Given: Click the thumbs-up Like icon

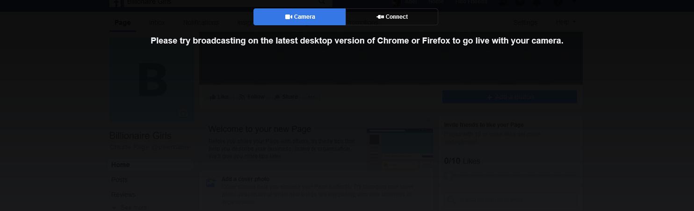Looking at the screenshot, I should 213,97.
